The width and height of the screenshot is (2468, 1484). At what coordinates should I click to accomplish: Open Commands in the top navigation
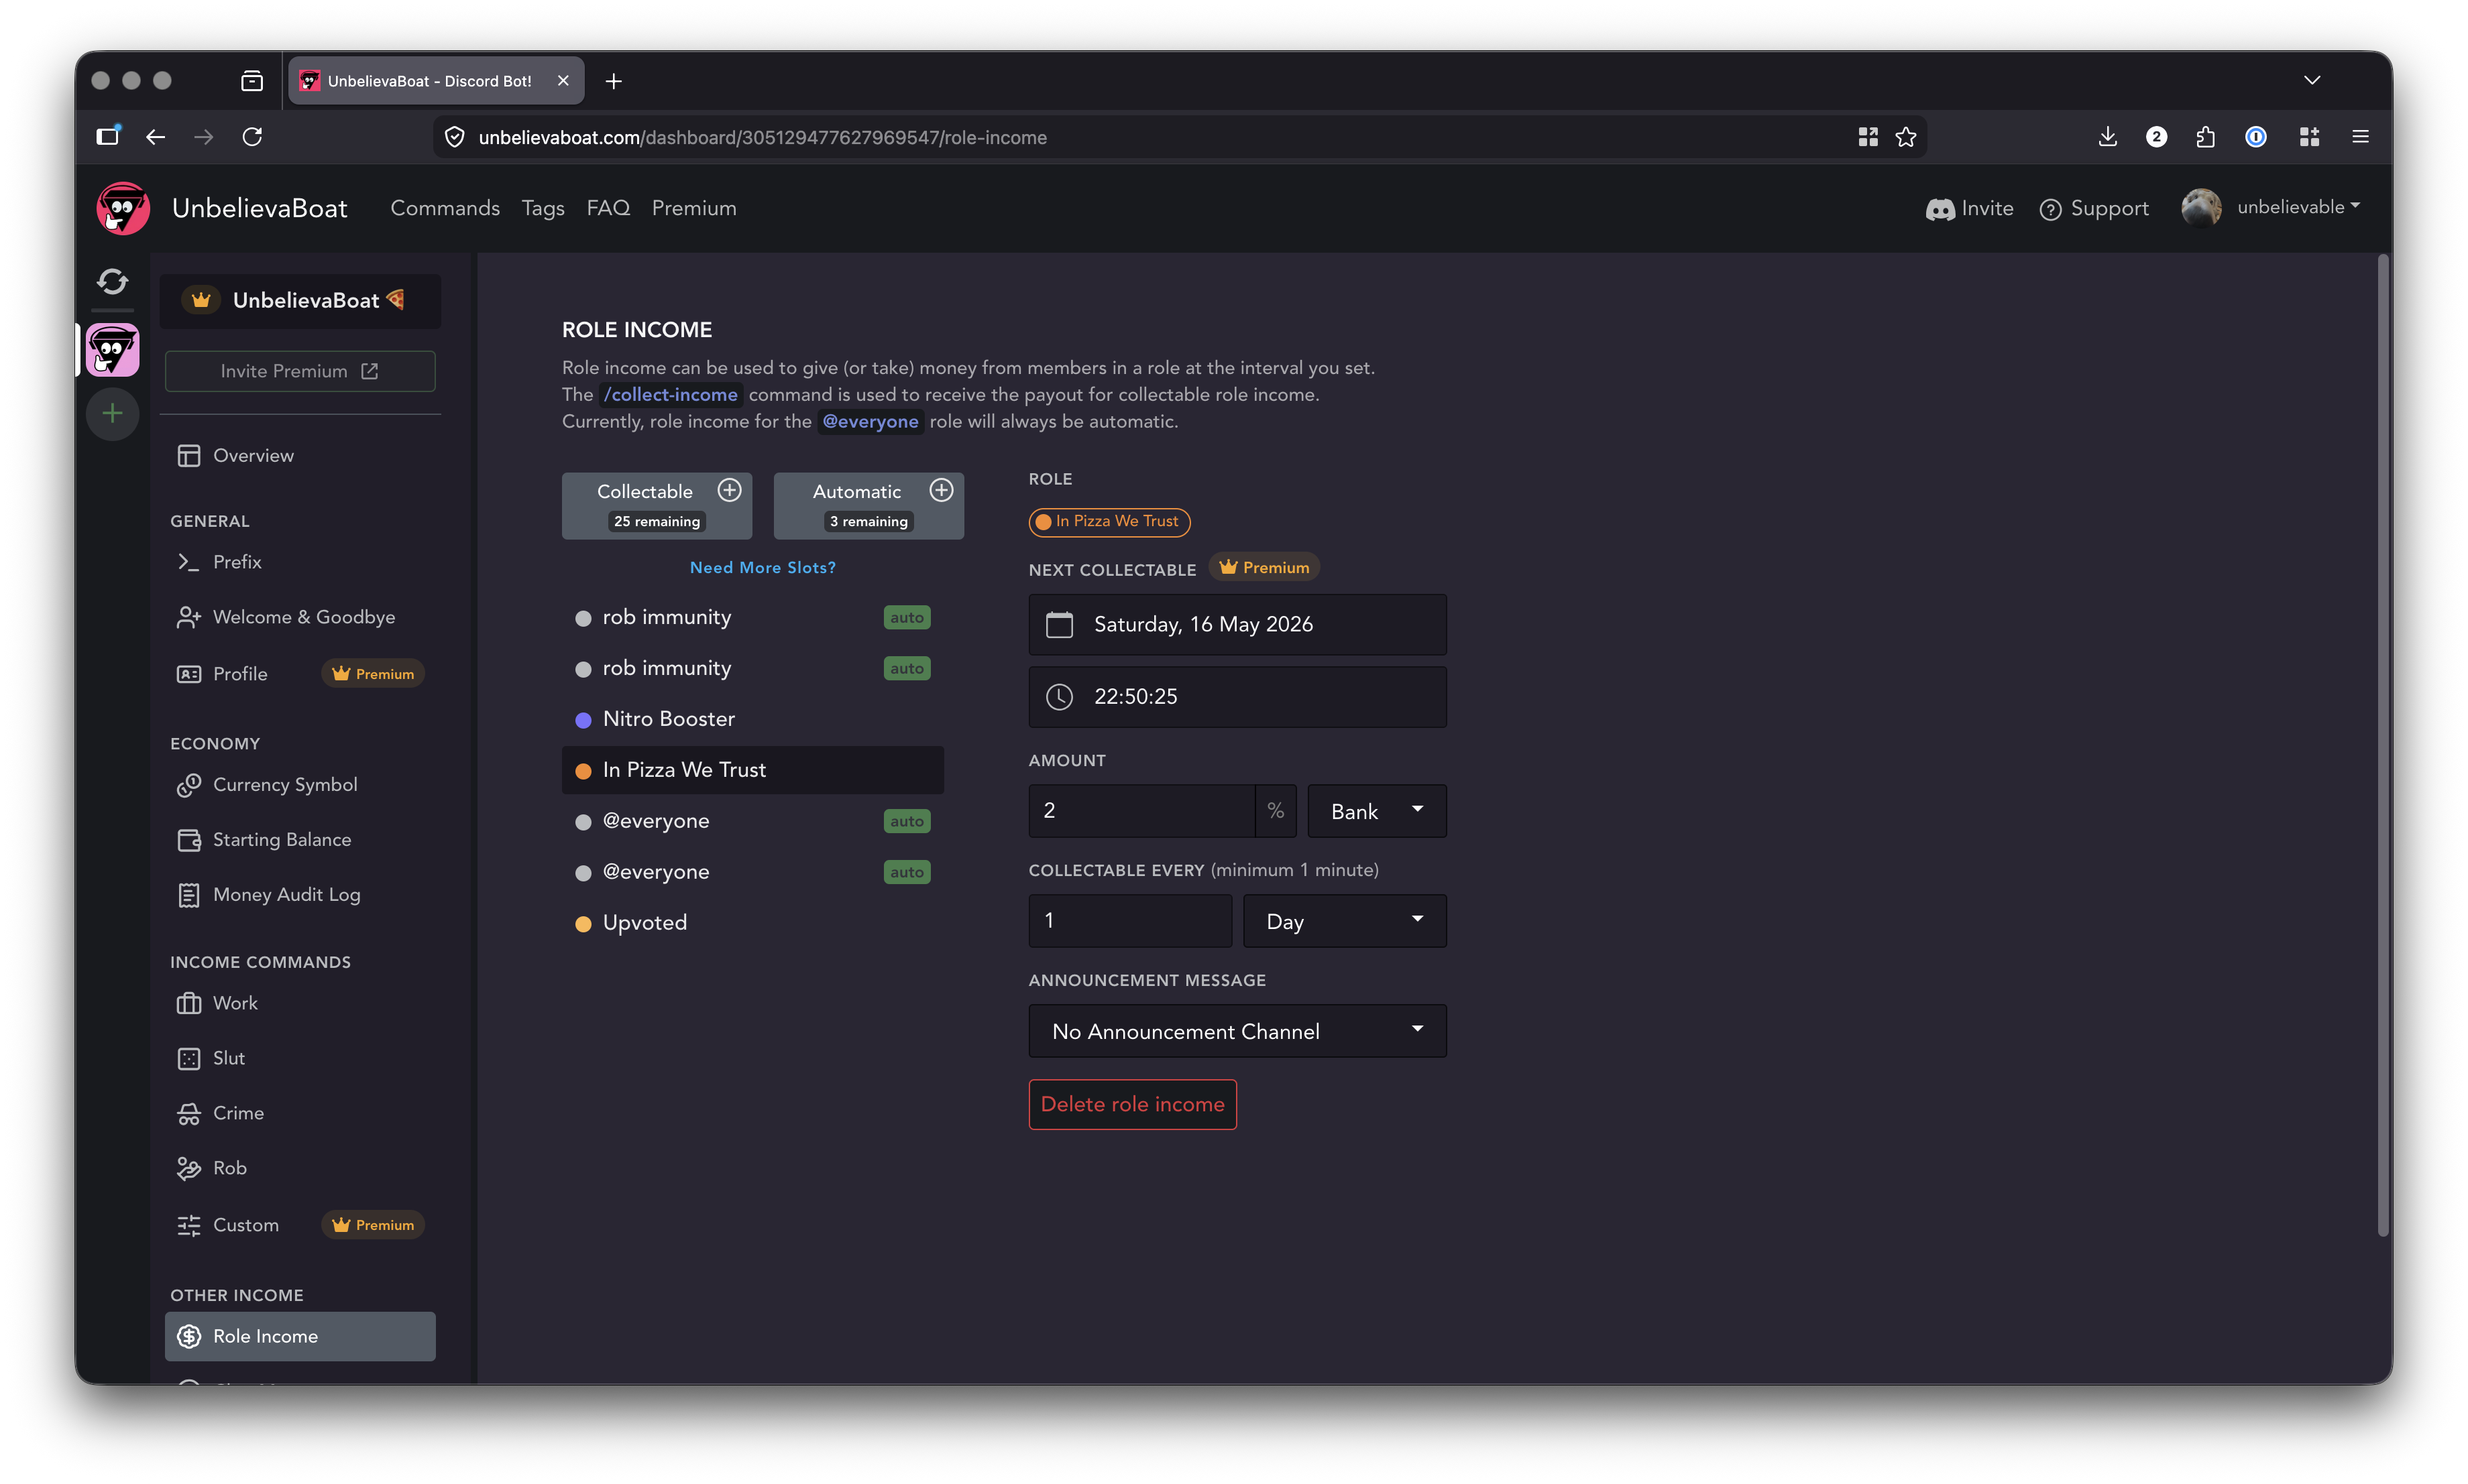(x=445, y=208)
